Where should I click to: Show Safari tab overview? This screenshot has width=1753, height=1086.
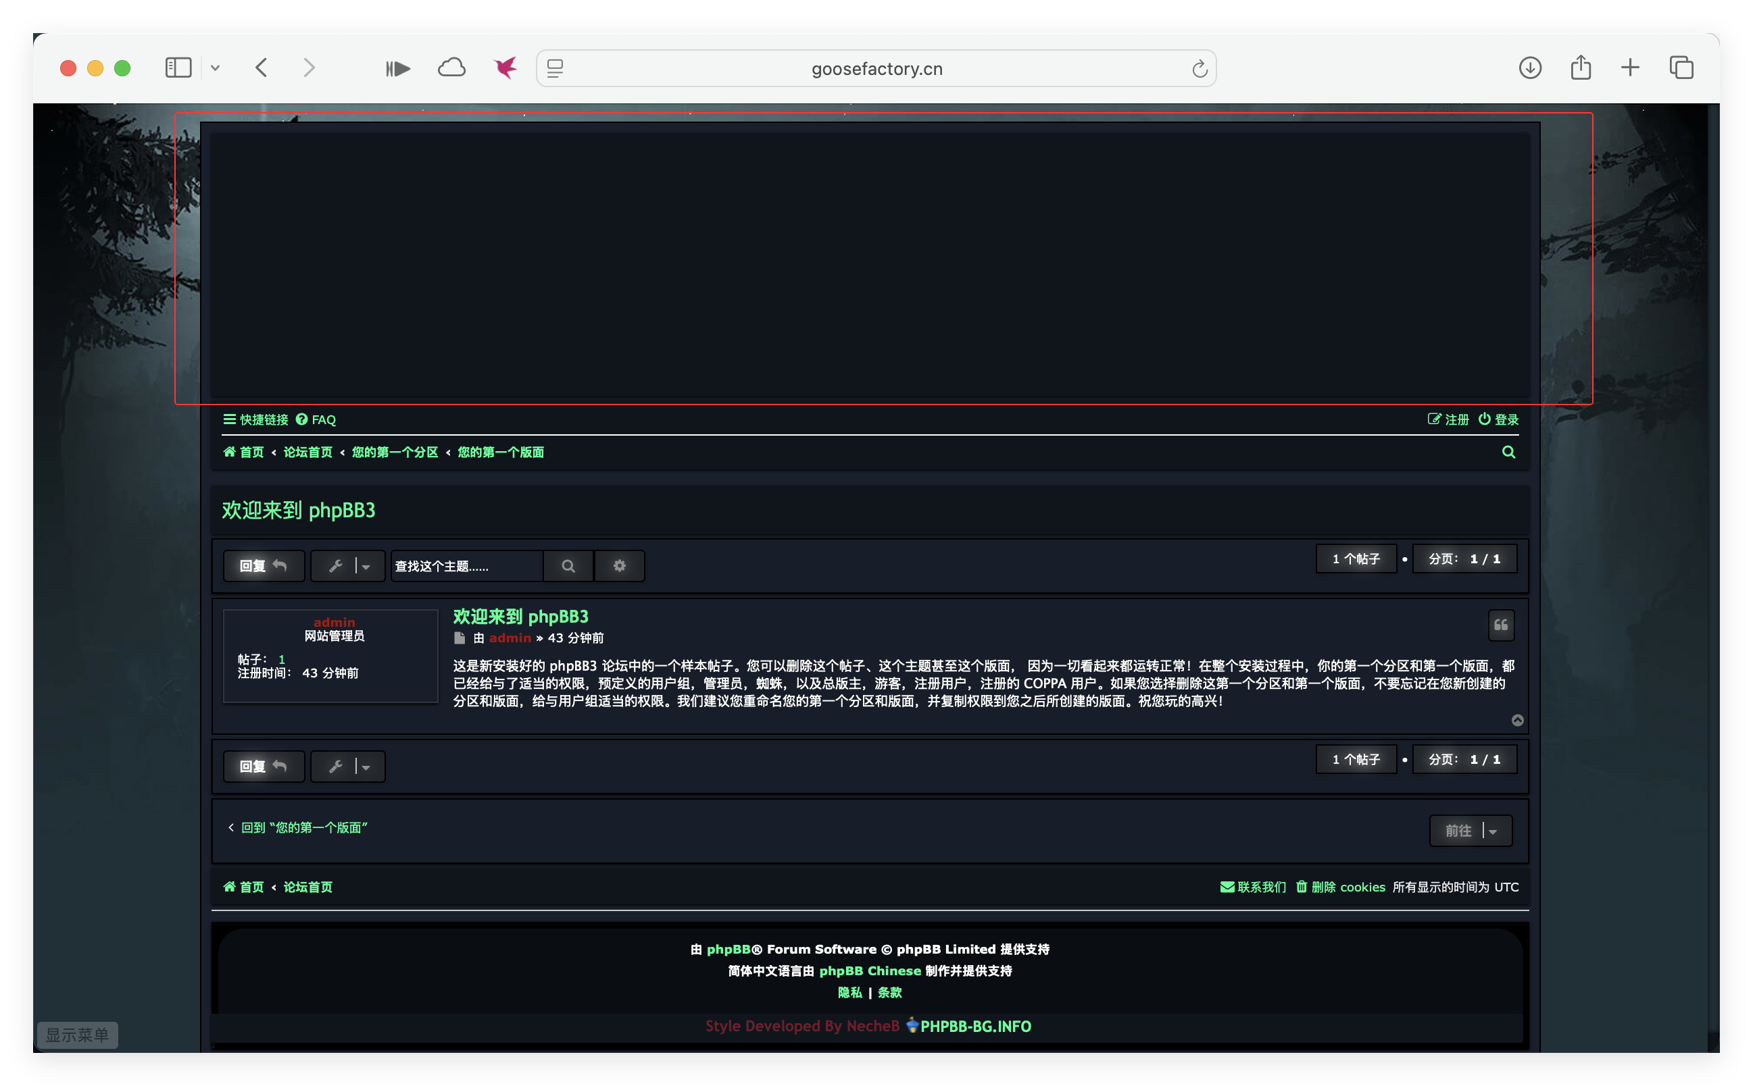tap(1681, 68)
